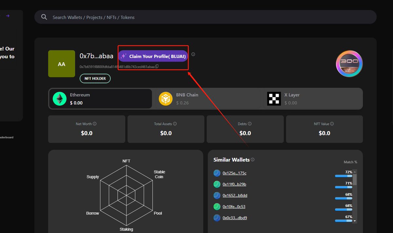
Task: Select the Ethereum chain tab
Action: 100,99
